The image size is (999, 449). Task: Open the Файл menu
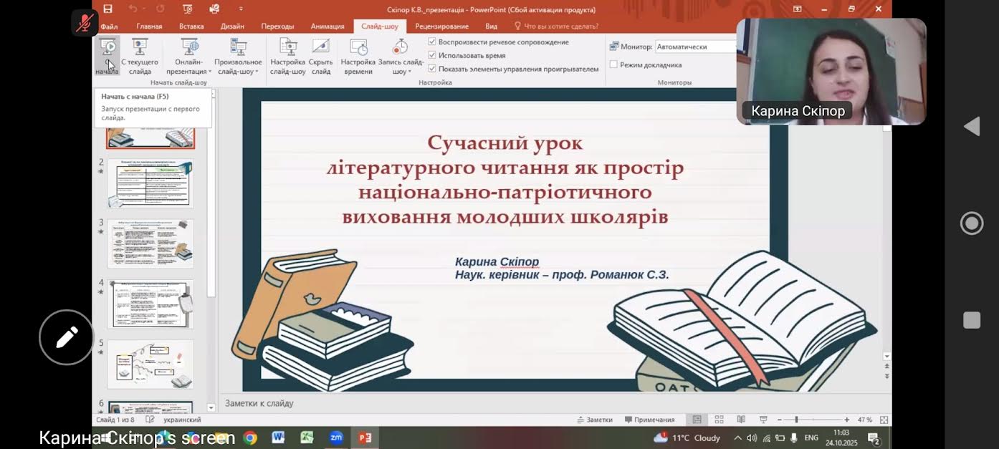pyautogui.click(x=109, y=26)
